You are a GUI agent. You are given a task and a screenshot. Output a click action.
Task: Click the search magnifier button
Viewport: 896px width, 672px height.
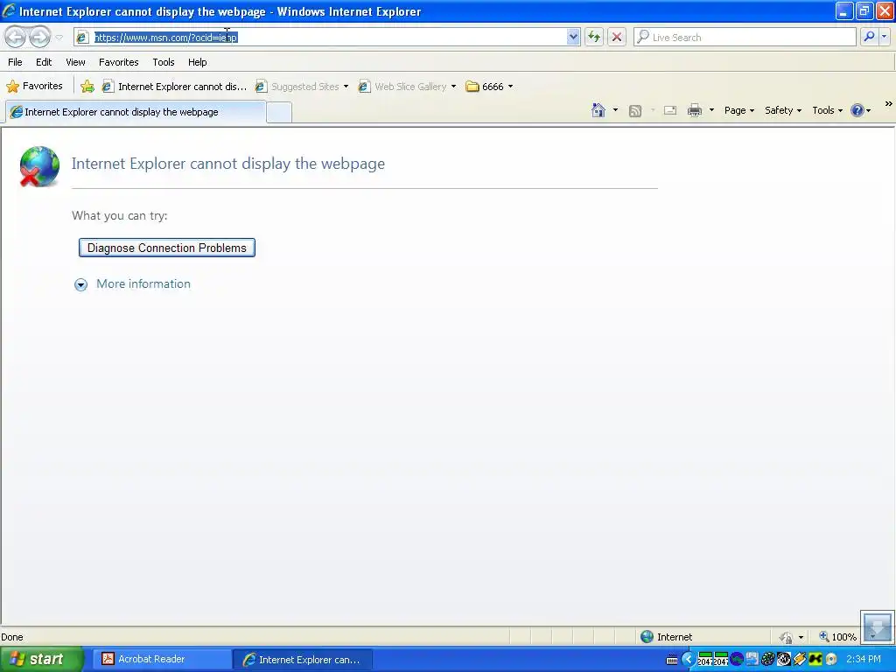[869, 37]
